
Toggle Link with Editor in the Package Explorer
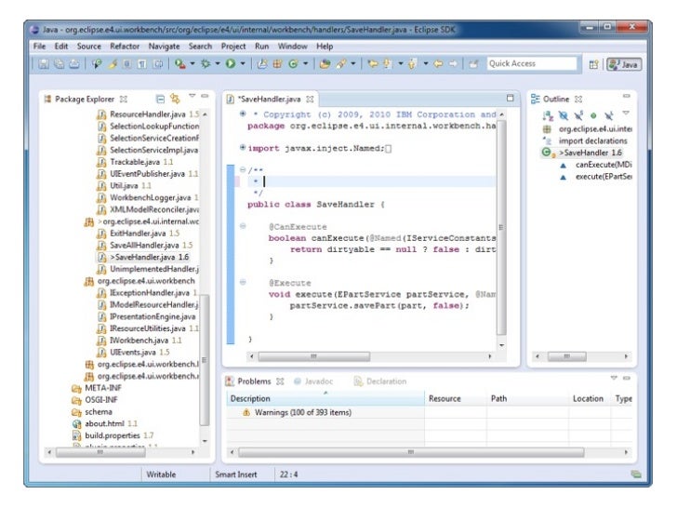(x=175, y=99)
